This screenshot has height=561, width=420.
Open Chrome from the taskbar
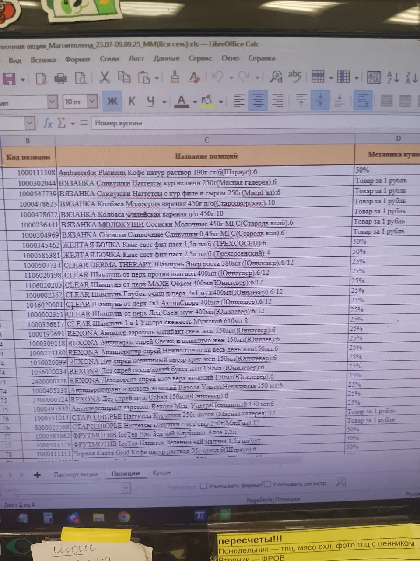(x=124, y=517)
